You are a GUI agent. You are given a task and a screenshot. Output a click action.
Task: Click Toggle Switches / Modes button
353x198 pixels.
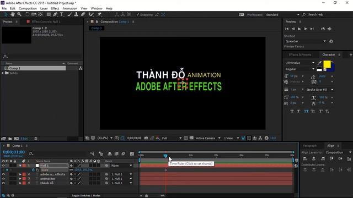pyautogui.click(x=86, y=196)
